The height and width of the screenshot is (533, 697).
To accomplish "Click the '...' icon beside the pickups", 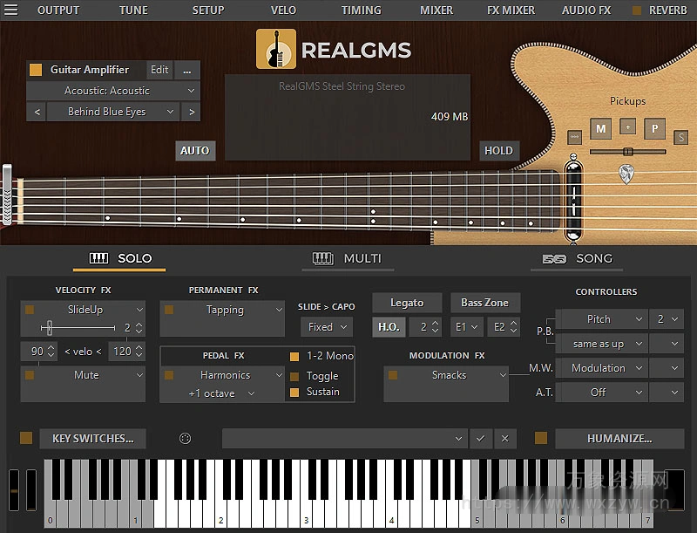I will tap(574, 137).
